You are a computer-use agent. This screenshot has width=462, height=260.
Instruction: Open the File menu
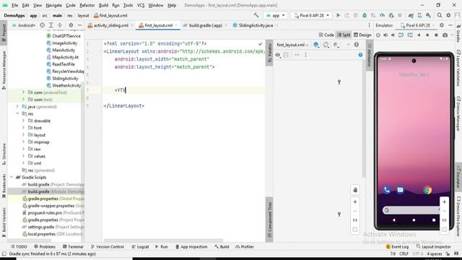14,5
